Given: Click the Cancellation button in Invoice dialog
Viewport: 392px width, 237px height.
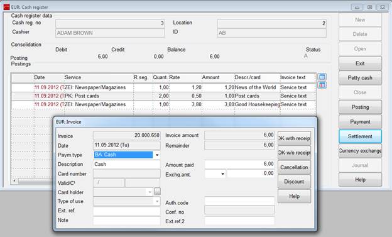Looking at the screenshot, I should 294,167.
